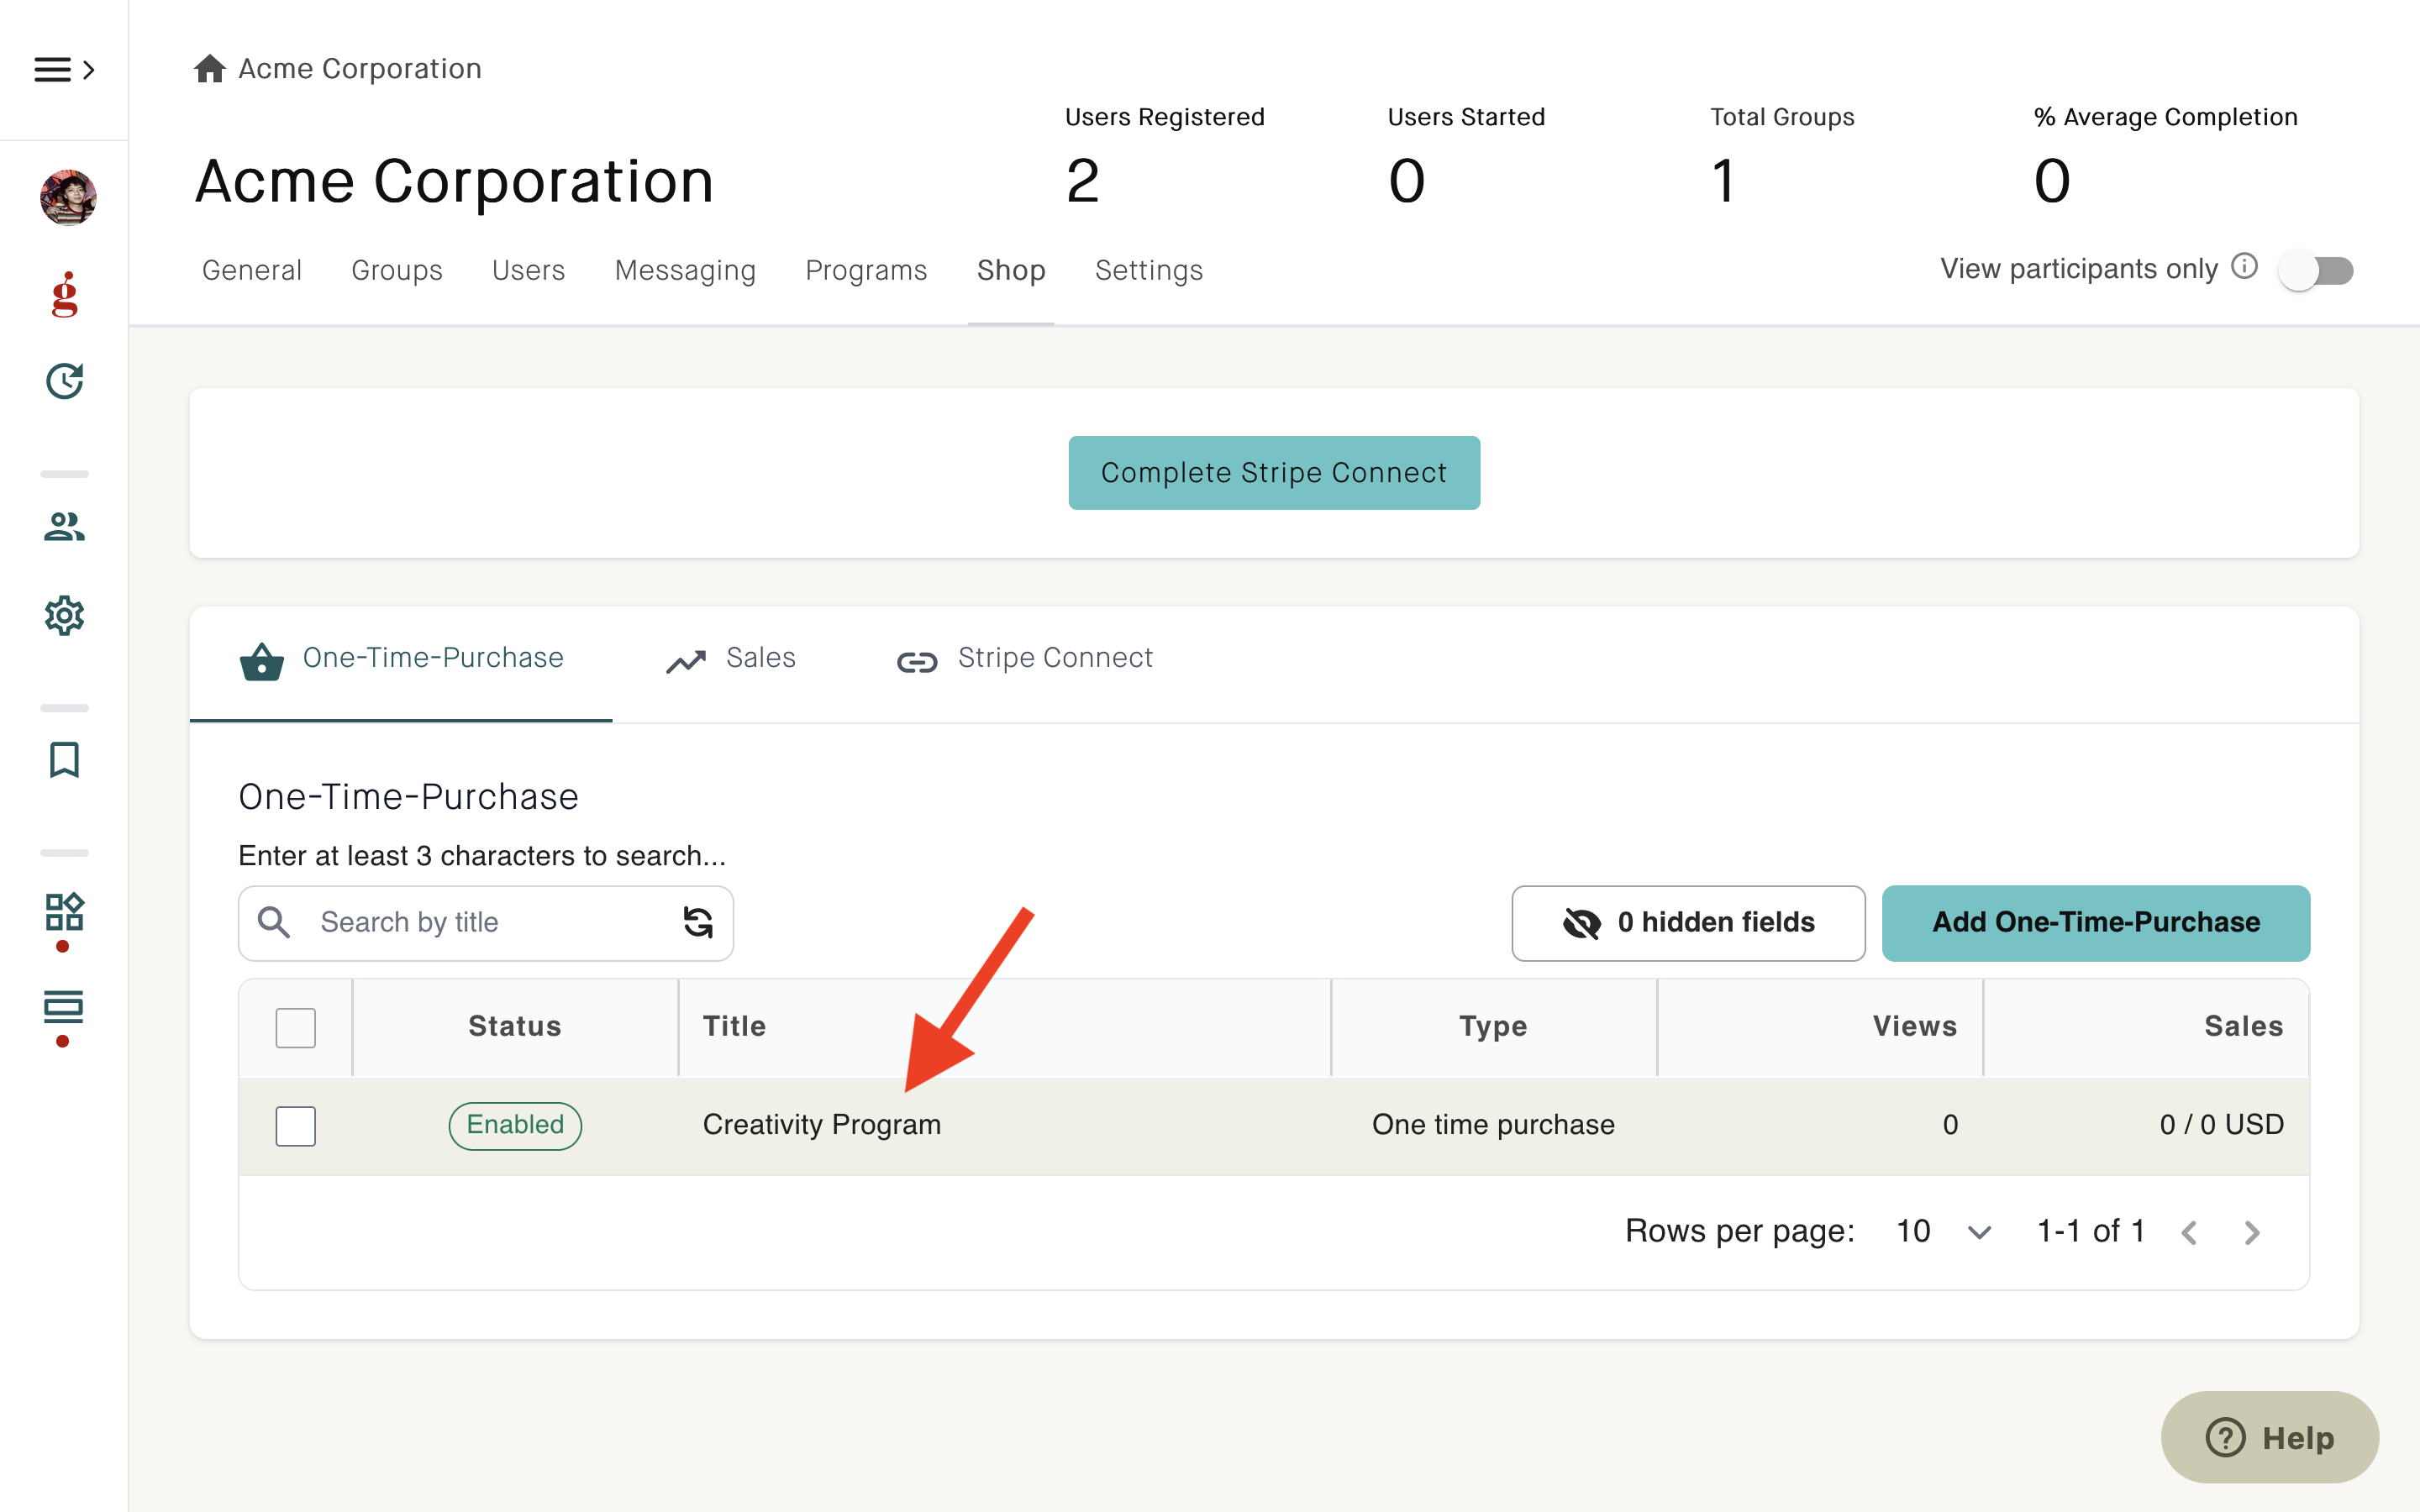2420x1512 pixels.
Task: Go to next page chevron
Action: click(2252, 1233)
